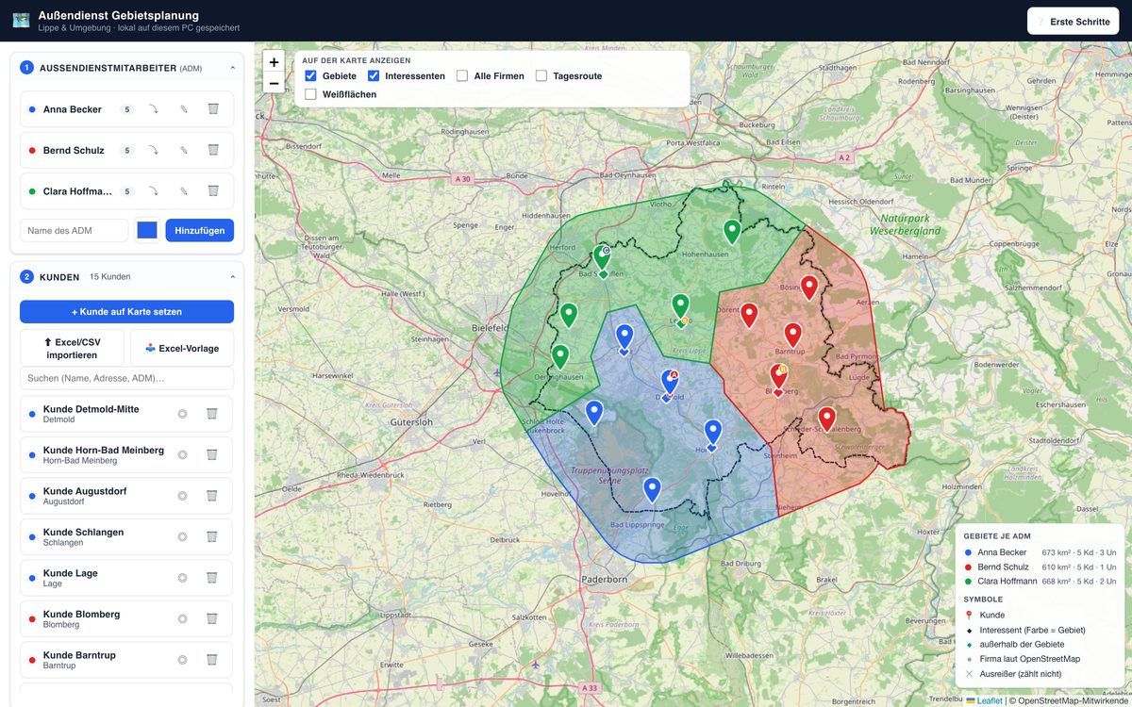1132x707 pixels.
Task: Delete Kunde Barntrup with trash icon
Action: (x=212, y=660)
